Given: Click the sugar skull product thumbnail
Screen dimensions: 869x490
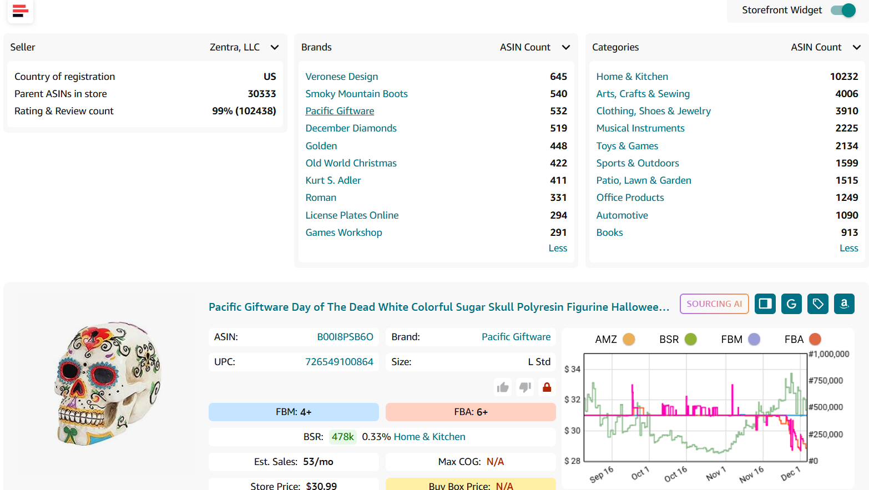Looking at the screenshot, I should click(x=105, y=383).
